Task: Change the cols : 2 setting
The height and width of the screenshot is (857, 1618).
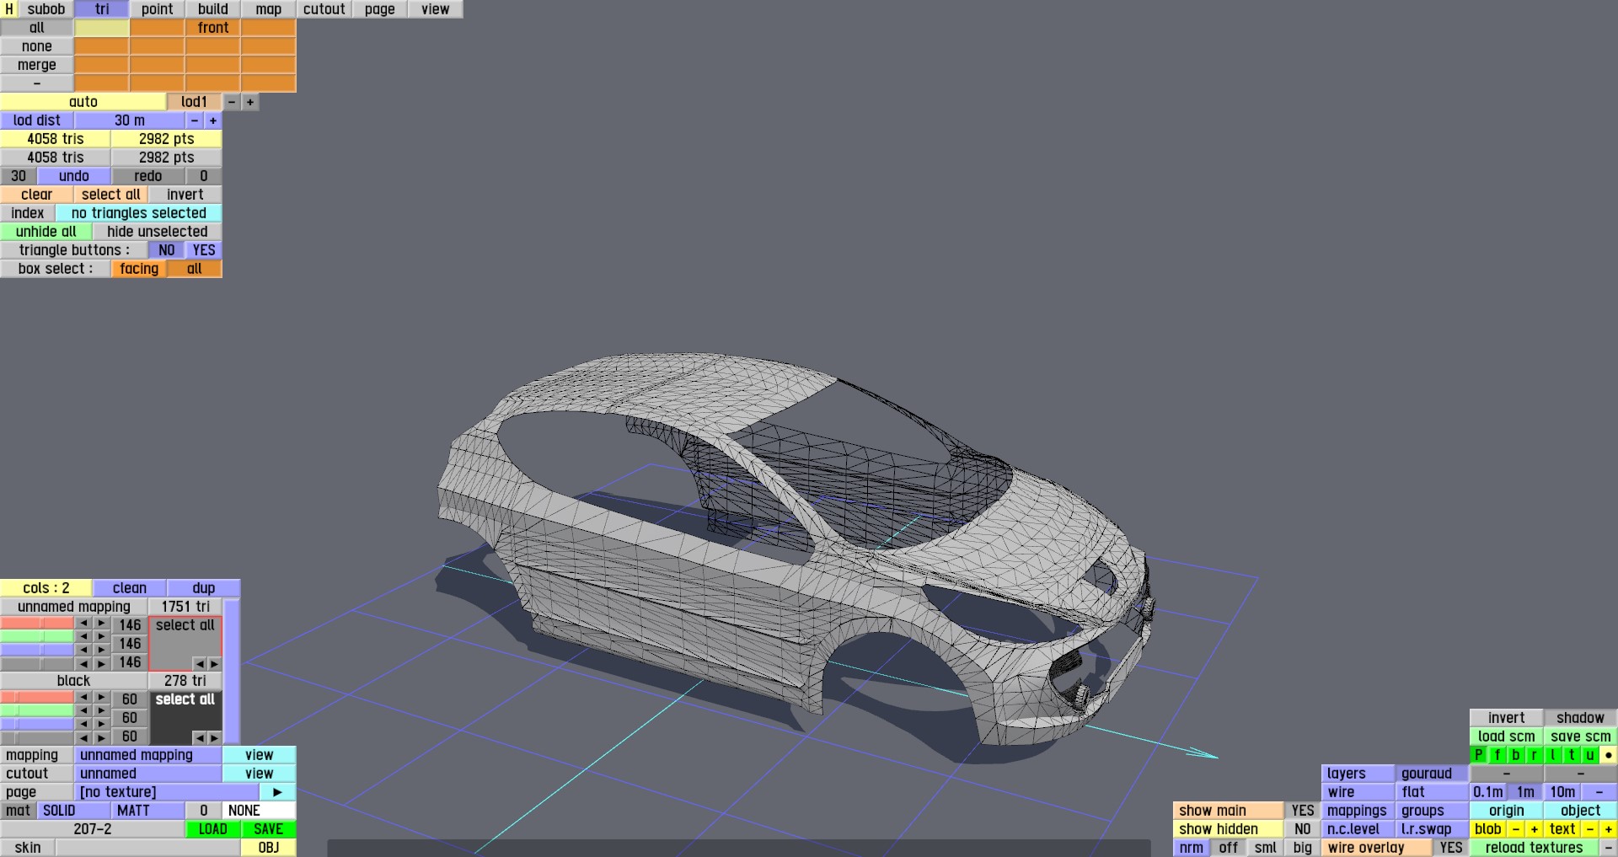Action: click(x=46, y=588)
